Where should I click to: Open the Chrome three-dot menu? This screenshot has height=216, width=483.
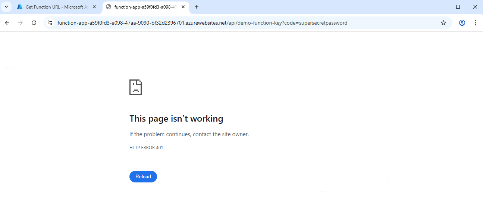point(476,23)
